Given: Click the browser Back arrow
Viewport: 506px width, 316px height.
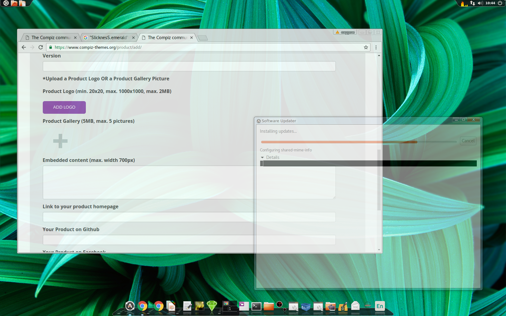Looking at the screenshot, I should pos(24,47).
